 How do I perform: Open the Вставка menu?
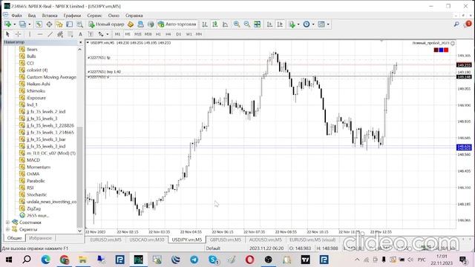[50, 16]
